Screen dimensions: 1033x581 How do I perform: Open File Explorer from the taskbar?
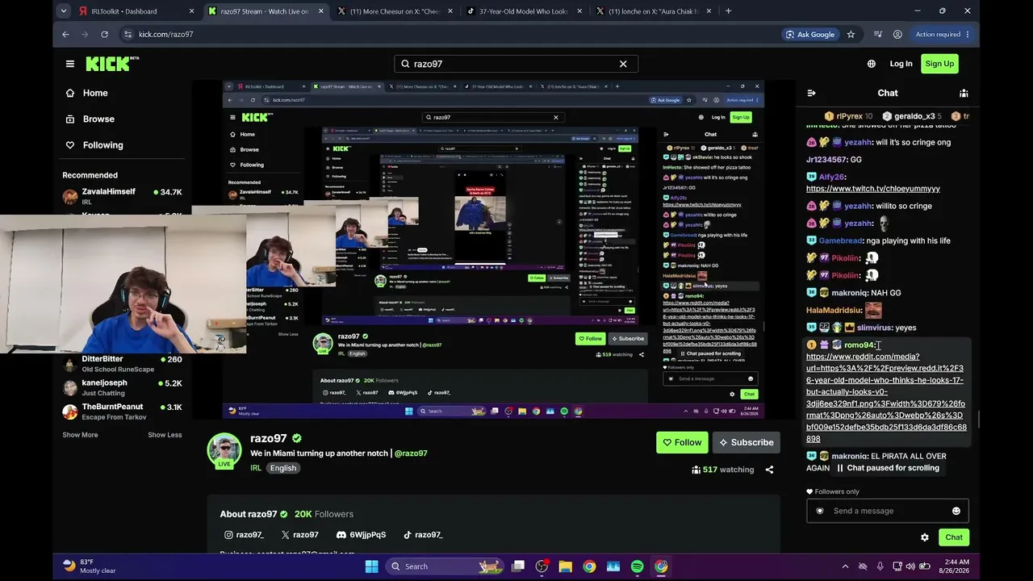point(565,566)
